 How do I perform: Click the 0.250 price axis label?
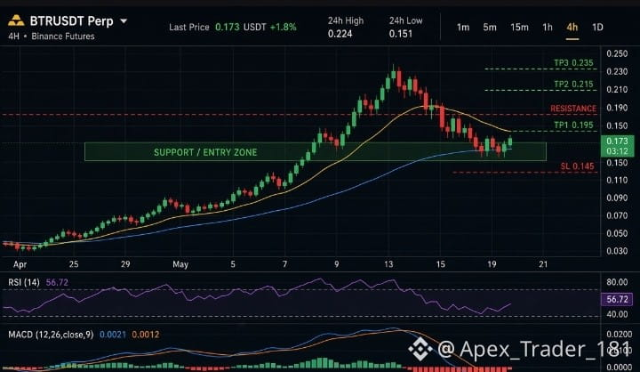coord(617,53)
